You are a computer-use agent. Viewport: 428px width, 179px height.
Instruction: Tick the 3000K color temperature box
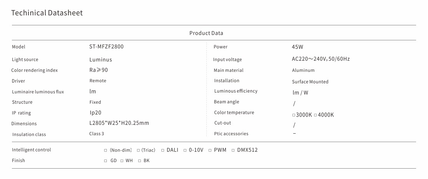(x=294, y=115)
